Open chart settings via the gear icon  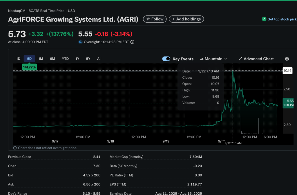287,59
